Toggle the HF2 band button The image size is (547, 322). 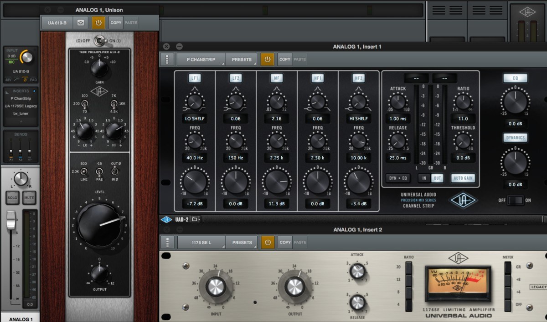pyautogui.click(x=359, y=78)
